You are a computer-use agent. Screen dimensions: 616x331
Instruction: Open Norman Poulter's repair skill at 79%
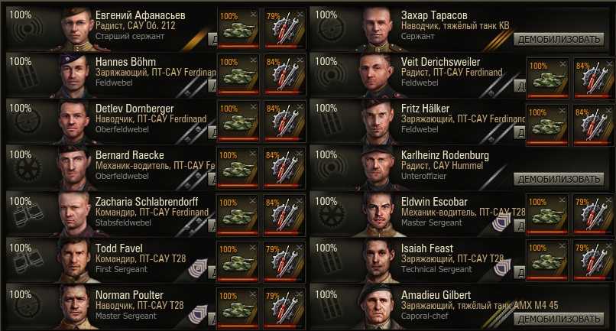pyautogui.click(x=284, y=309)
